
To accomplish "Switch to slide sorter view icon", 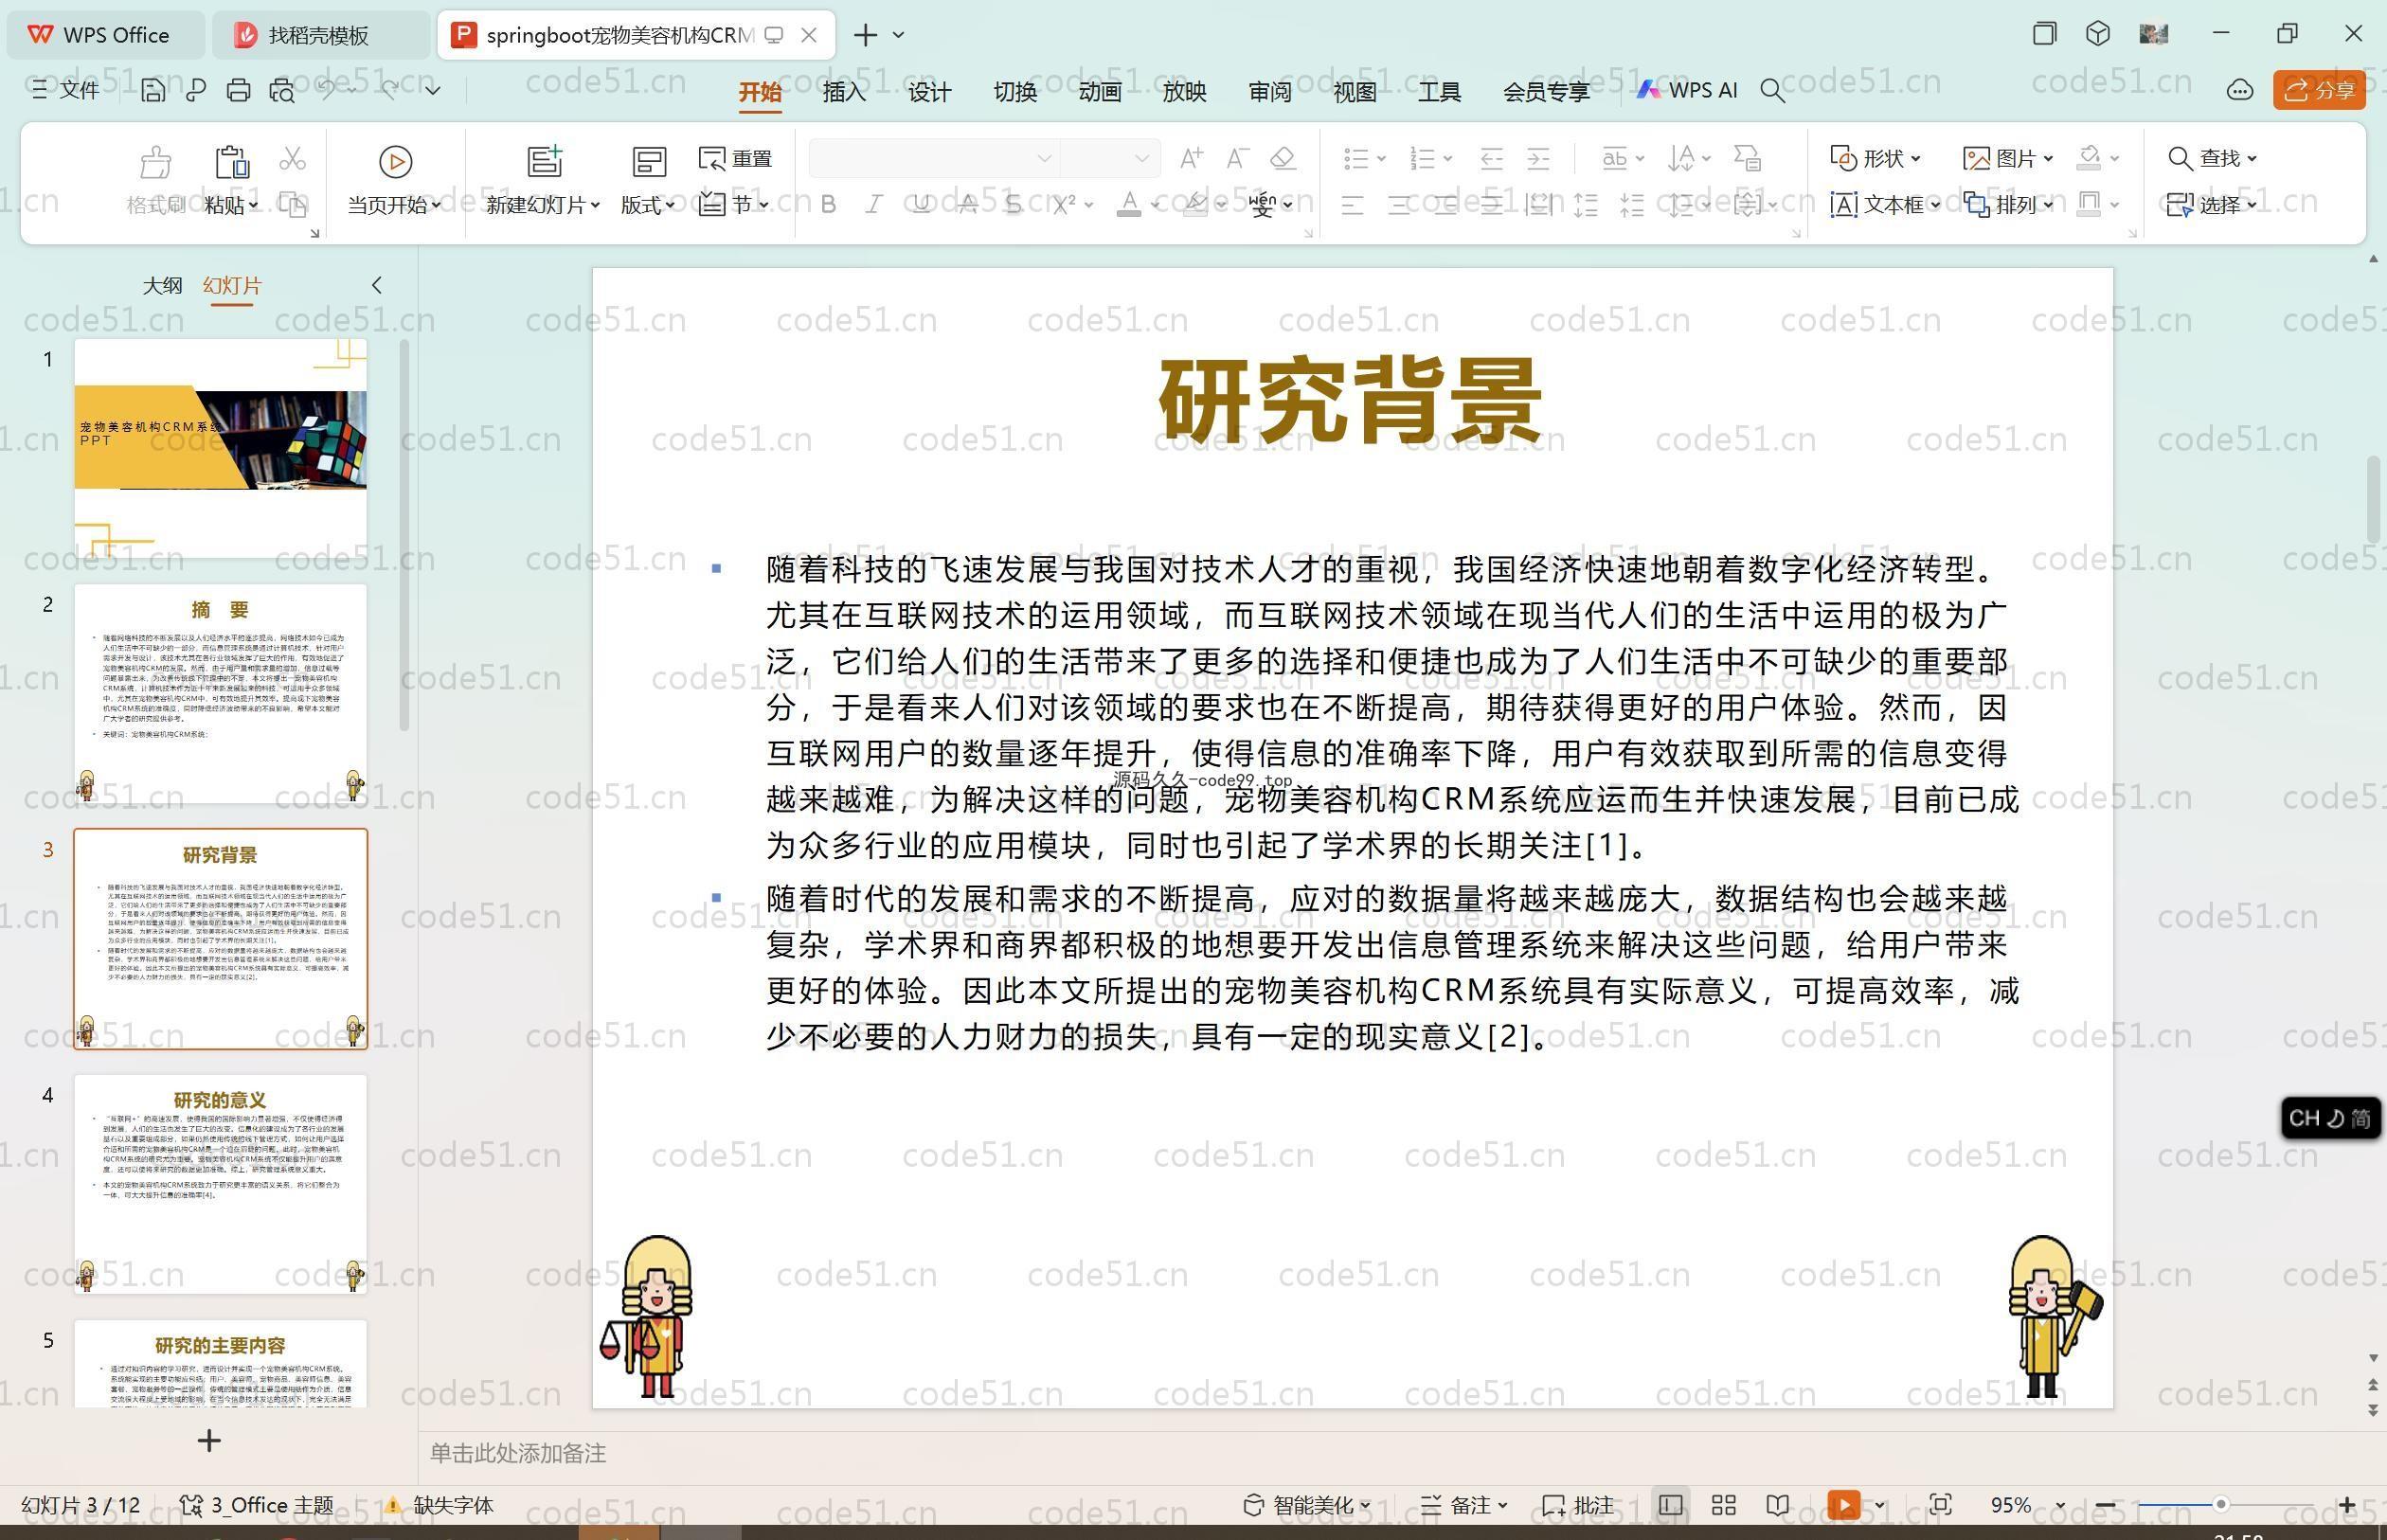I will [x=1723, y=1505].
